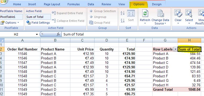Select column H header
The width and height of the screenshot is (204, 96).
tap(189, 41)
